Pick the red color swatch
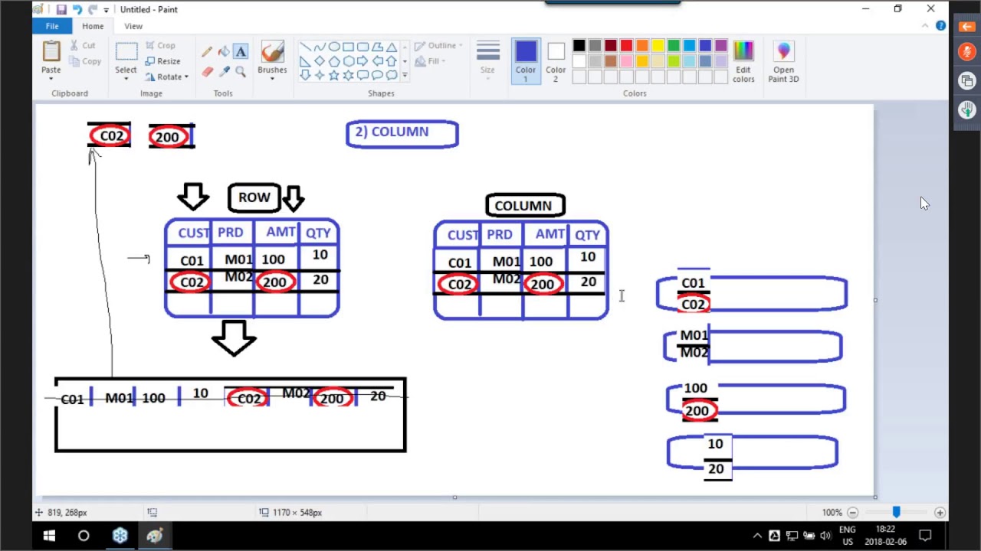This screenshot has width=981, height=551. (x=626, y=46)
